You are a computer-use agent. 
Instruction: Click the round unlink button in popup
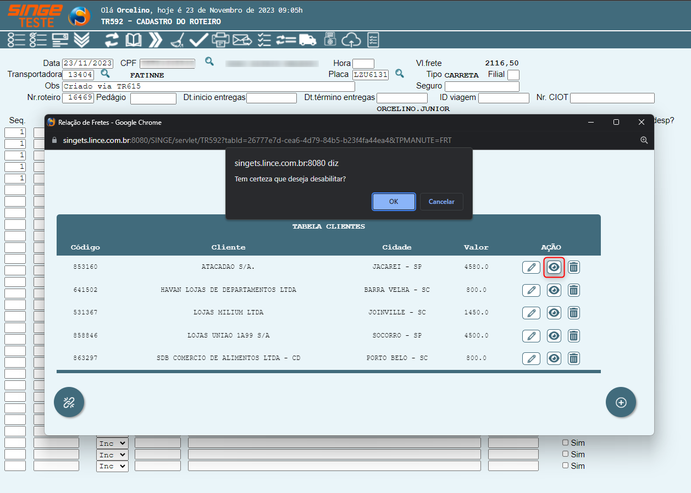coord(69,402)
